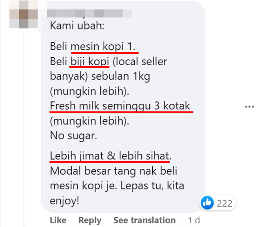Image resolution: width=265 pixels, height=227 pixels.
Task: Click See translation link
Action: click(x=144, y=220)
